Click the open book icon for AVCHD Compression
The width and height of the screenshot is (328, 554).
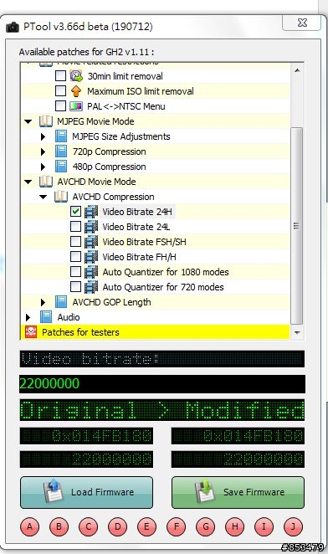pos(61,197)
